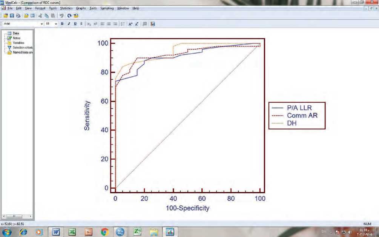The image size is (379, 237).
Task: Toggle strikethrough formatting button
Action: tap(81, 24)
